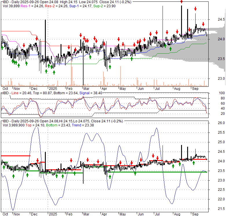
Task: Click the '60' label on the oscillator axis
Action: pos(223,104)
